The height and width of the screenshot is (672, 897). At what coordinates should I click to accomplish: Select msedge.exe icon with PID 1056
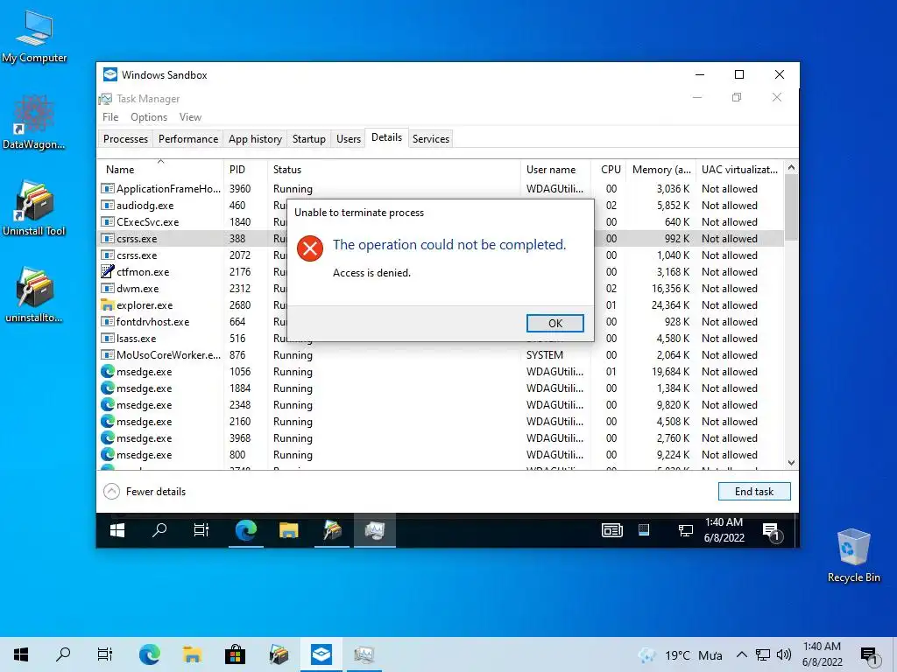107,371
